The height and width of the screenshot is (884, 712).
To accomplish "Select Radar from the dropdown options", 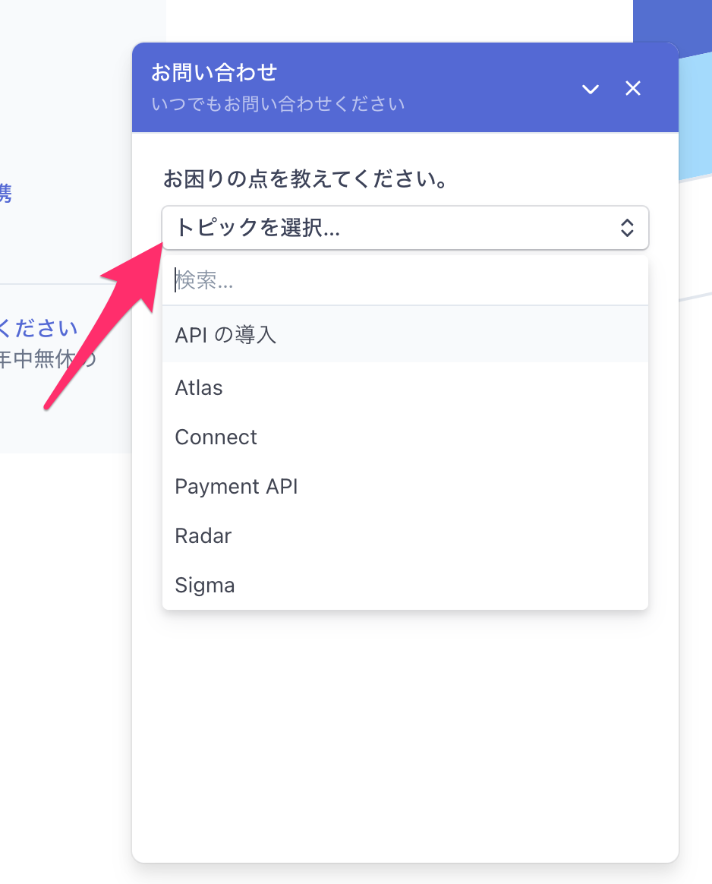I will (x=203, y=535).
